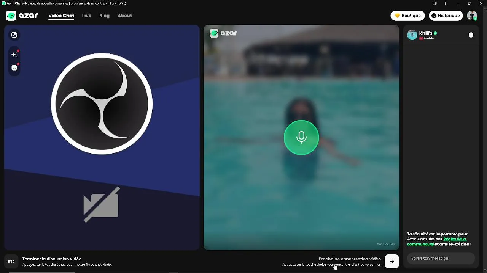Click the disabled camera icon

[x=101, y=204]
